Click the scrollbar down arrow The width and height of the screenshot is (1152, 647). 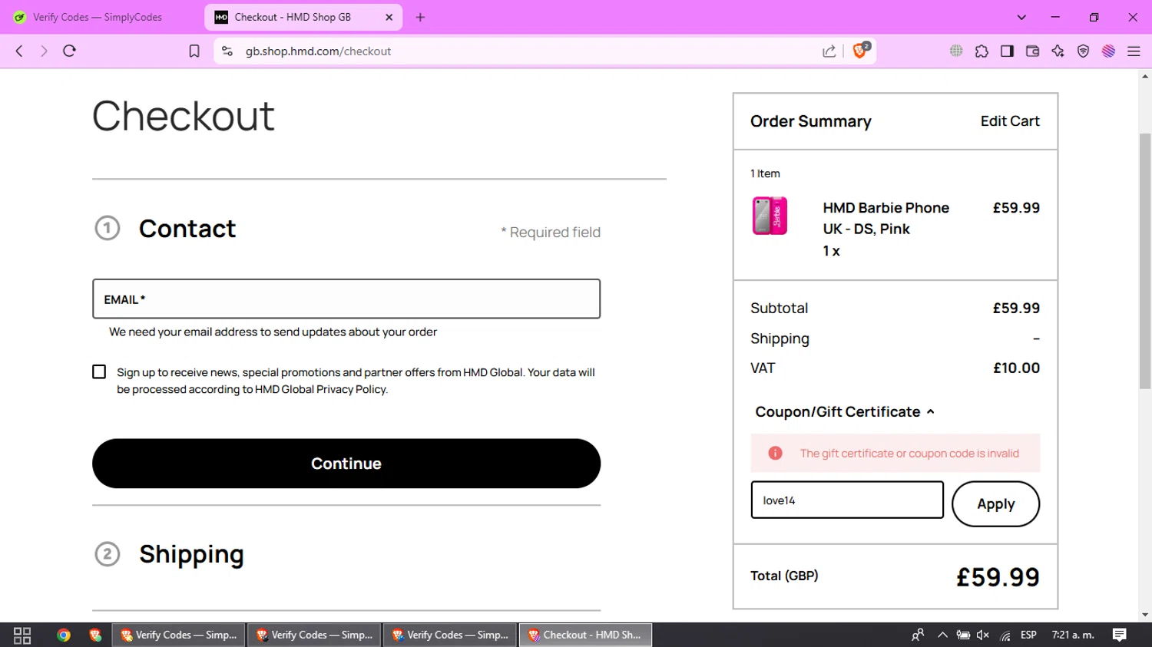tap(1145, 615)
